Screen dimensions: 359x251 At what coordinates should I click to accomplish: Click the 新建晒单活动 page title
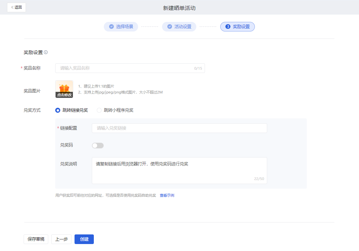pos(179,8)
